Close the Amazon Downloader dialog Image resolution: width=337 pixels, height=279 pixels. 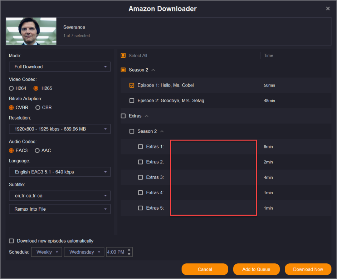click(x=328, y=9)
